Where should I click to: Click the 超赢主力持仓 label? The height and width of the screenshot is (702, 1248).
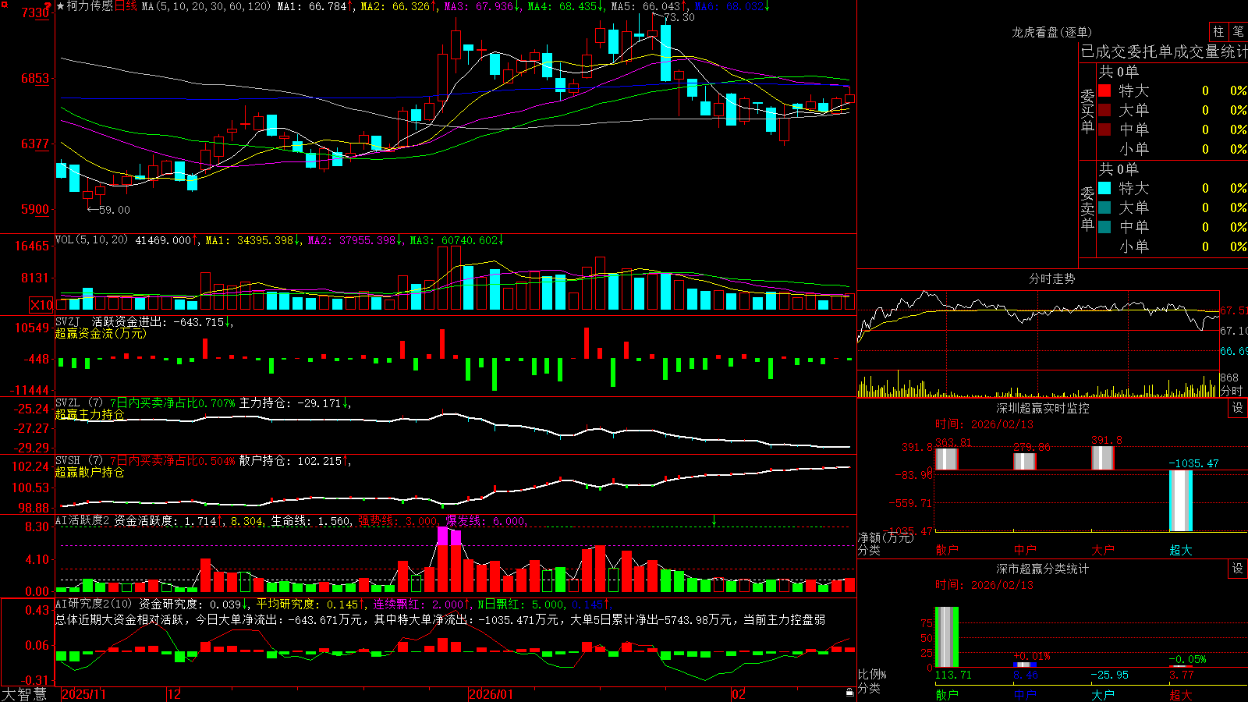(x=90, y=415)
